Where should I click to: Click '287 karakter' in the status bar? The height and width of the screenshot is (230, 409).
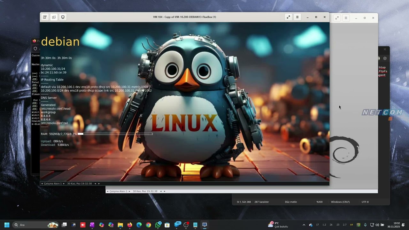coord(262,202)
